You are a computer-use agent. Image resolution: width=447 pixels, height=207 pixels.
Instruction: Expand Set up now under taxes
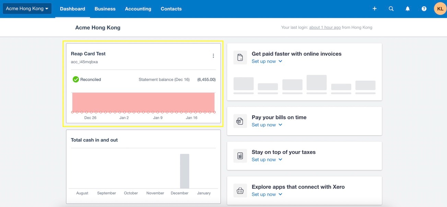267,160
